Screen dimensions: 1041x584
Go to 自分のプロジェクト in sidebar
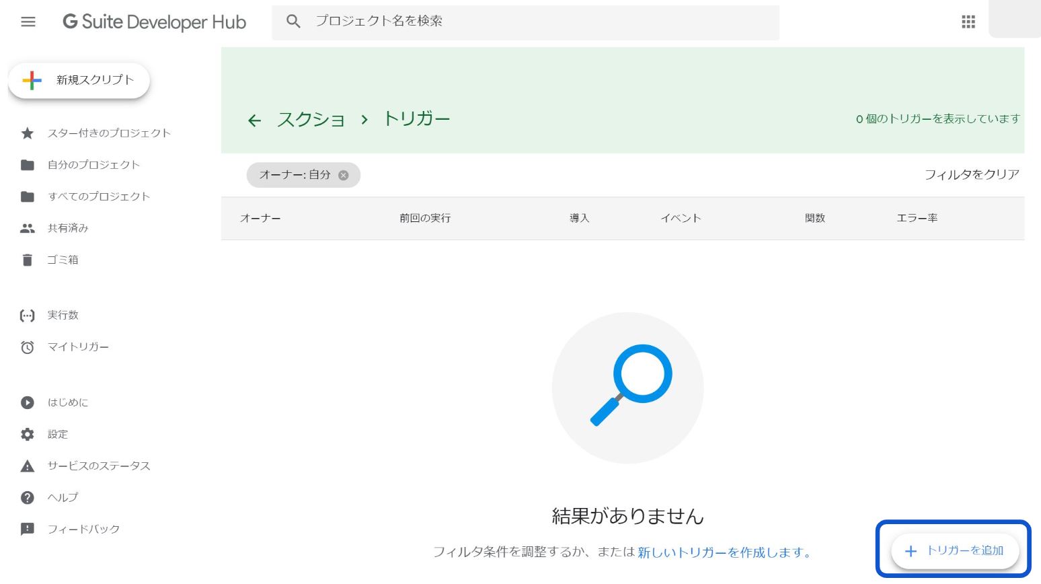[x=93, y=165]
